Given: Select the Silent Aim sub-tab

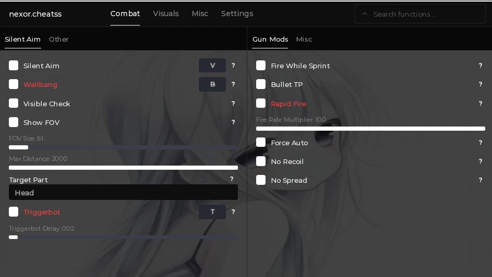Looking at the screenshot, I should tap(22, 39).
